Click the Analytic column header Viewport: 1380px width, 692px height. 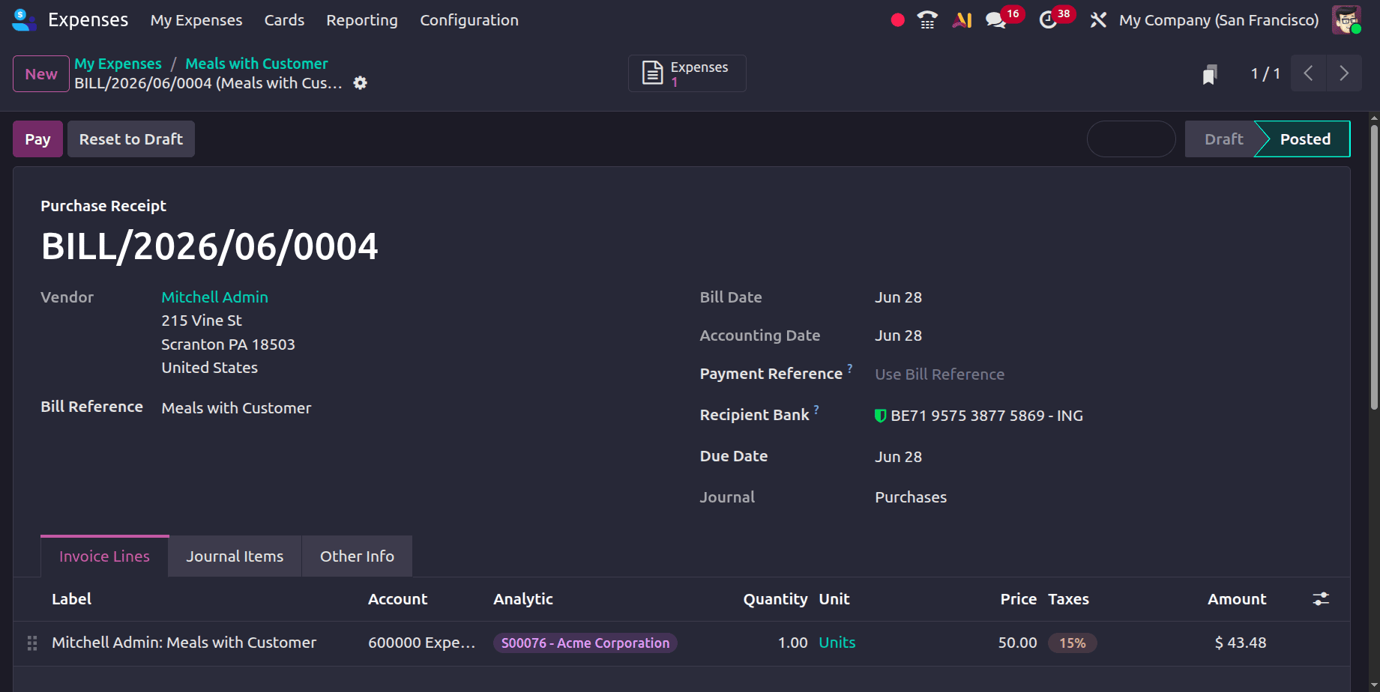[523, 599]
